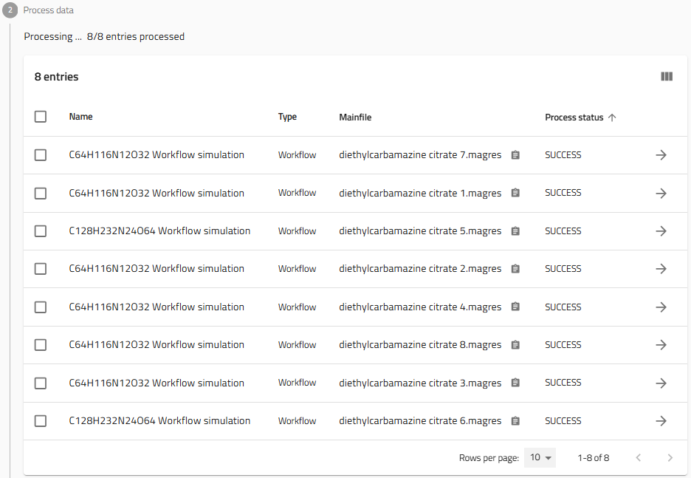Go to entry for citrate 1.magres via arrow

(661, 193)
